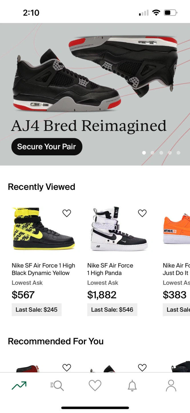Viewport: 190px width, 413px height.
Task: Favorite the second recommended sneaker heart
Action: [x=142, y=367]
